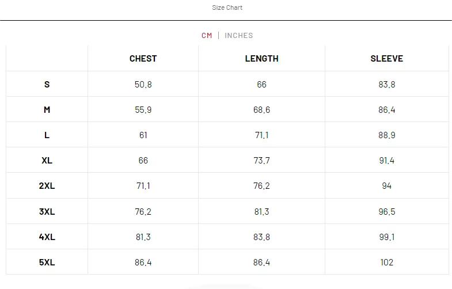Viewport: 452px width, 289px height.
Task: Click the SLEEVE column header
Action: pyautogui.click(x=386, y=59)
